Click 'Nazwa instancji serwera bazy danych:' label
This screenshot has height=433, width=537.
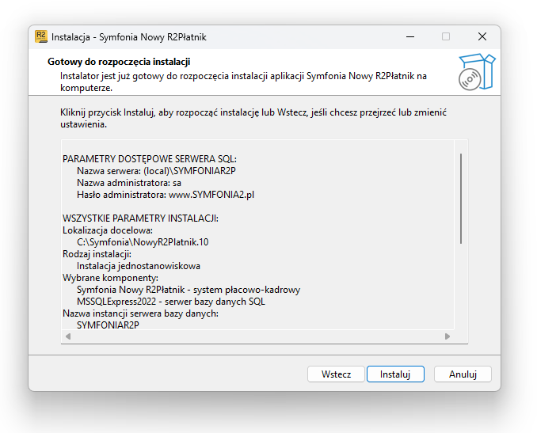140,313
